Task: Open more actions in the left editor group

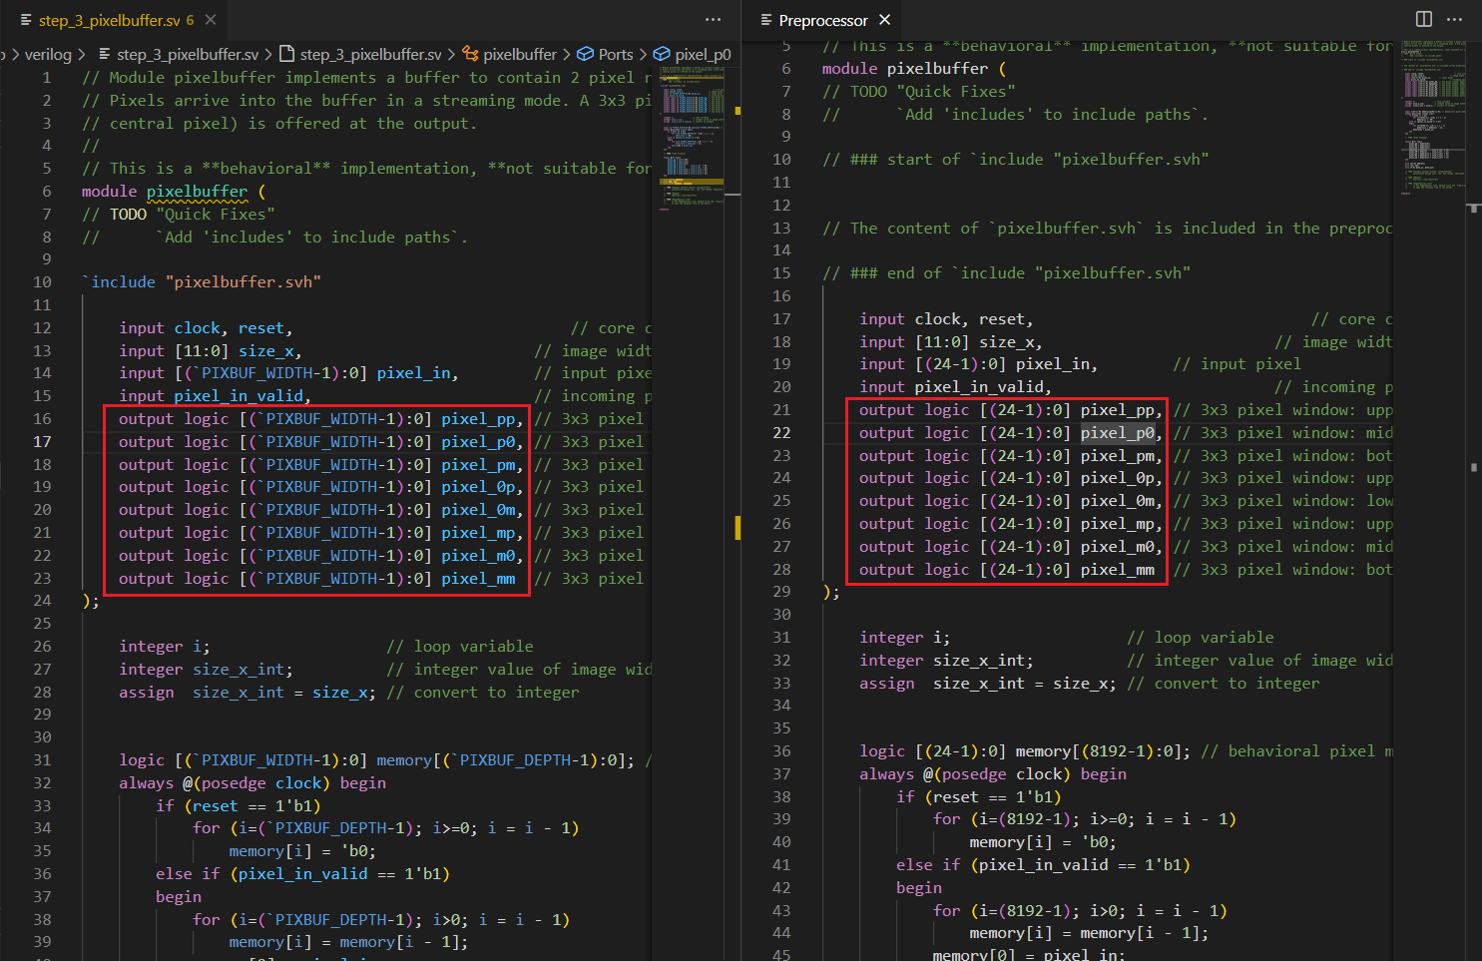Action: [x=713, y=19]
